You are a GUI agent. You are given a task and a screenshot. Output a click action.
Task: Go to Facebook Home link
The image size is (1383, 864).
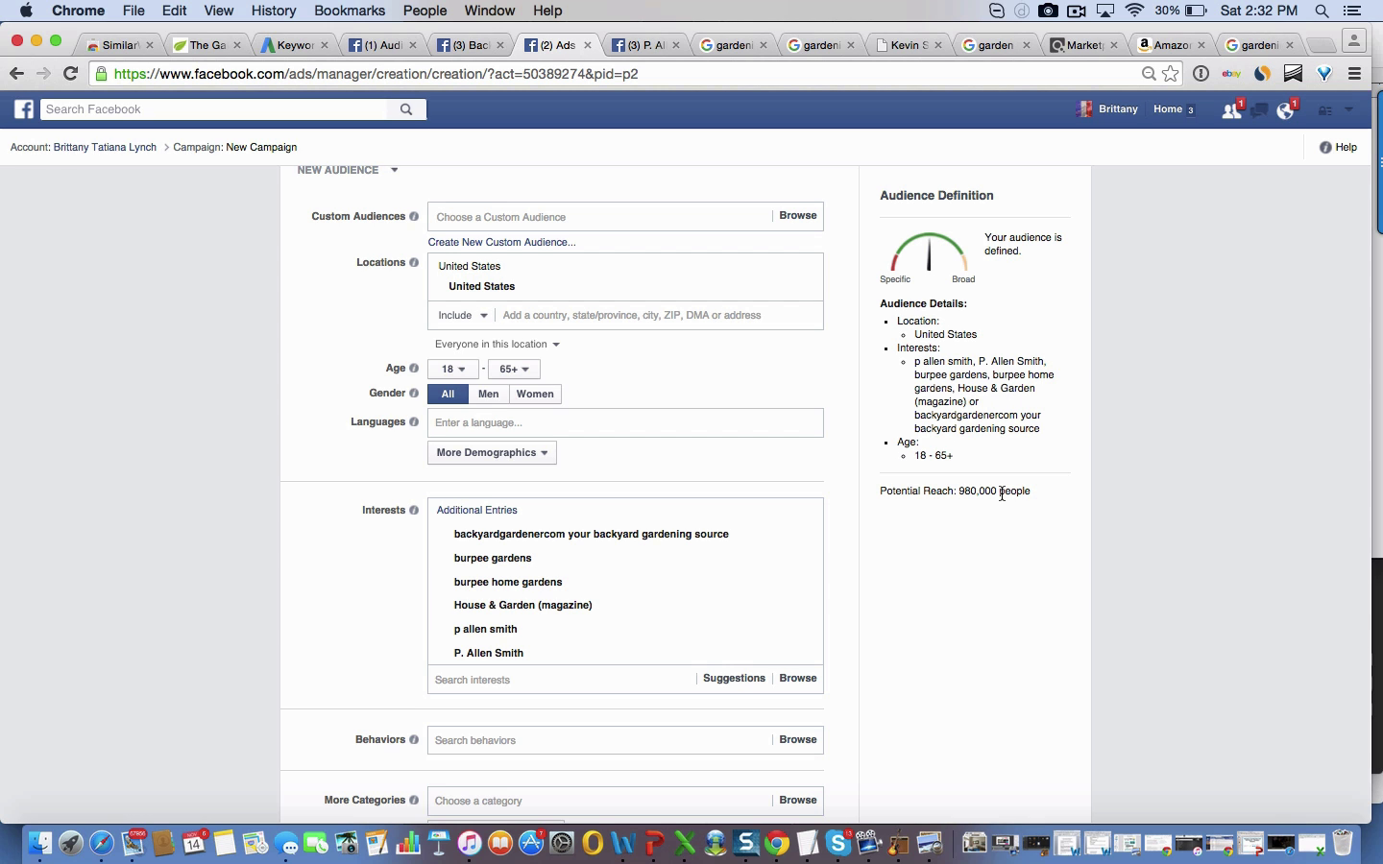pos(1168,109)
